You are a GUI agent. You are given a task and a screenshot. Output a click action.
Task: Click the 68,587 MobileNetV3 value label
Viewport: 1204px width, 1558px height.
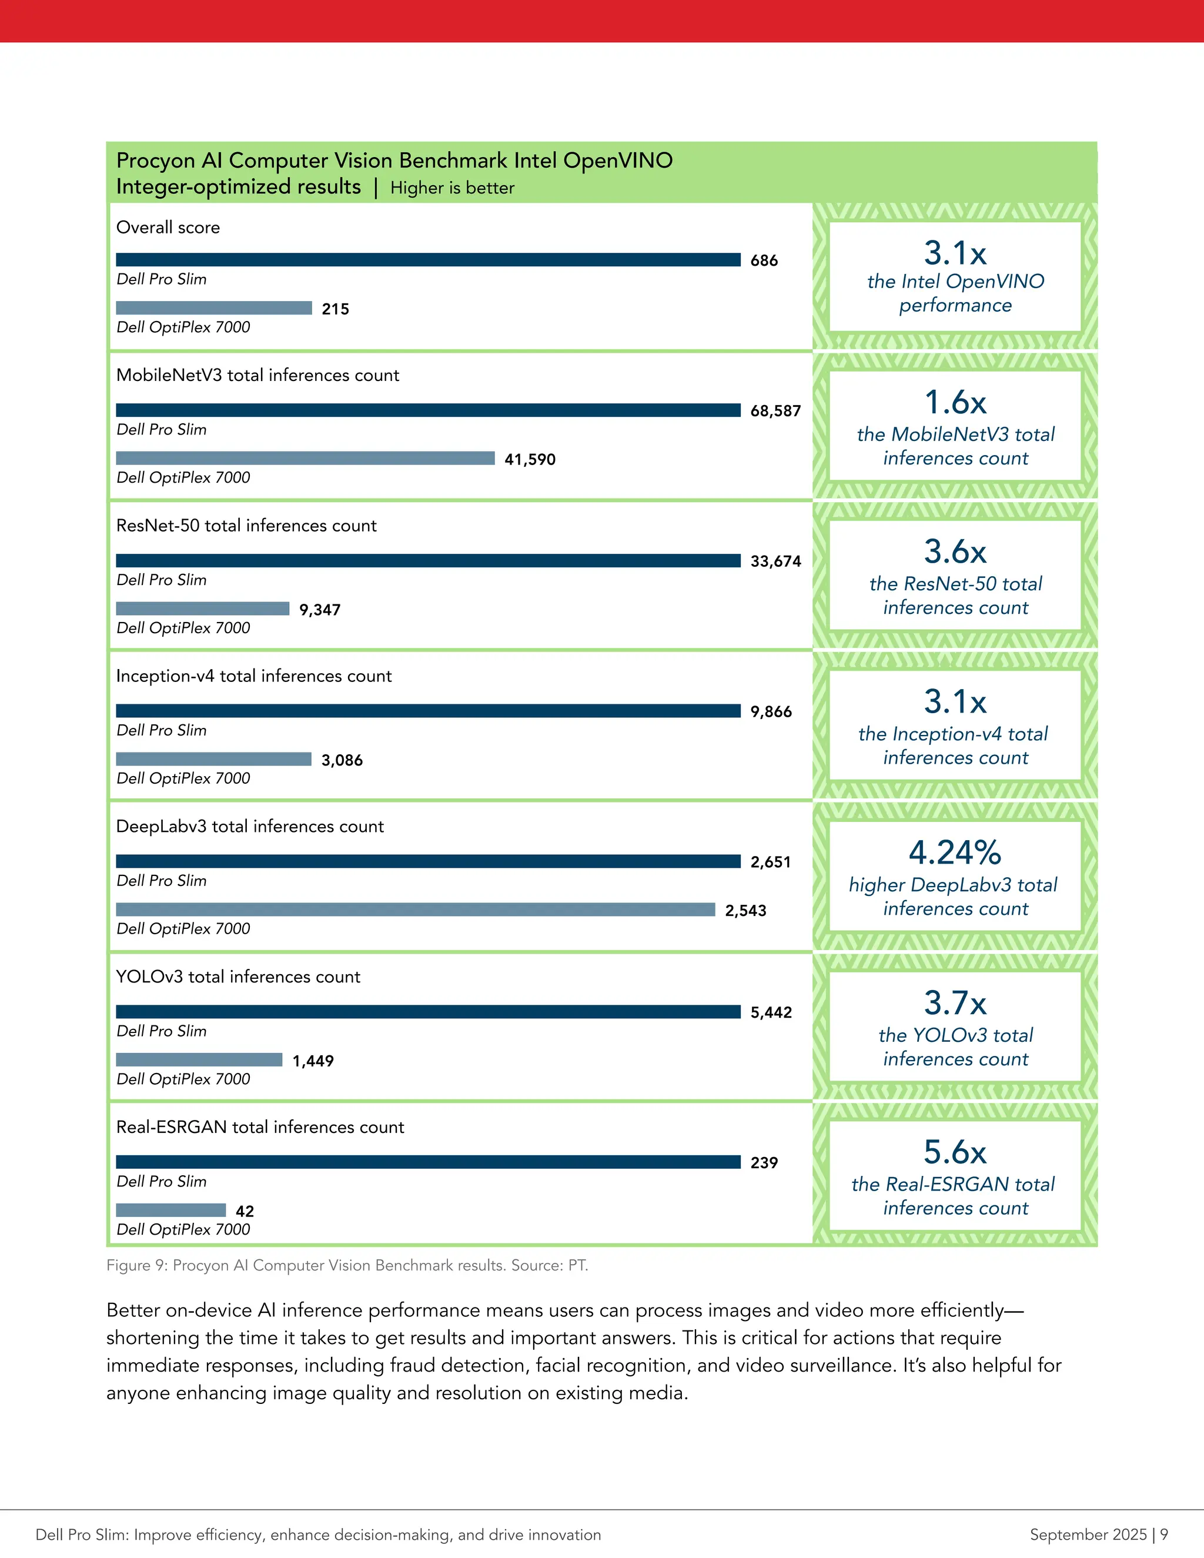click(775, 411)
